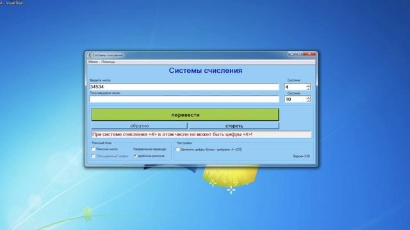Click the application icon in the title bar
410x230 pixels.
[x=89, y=55]
